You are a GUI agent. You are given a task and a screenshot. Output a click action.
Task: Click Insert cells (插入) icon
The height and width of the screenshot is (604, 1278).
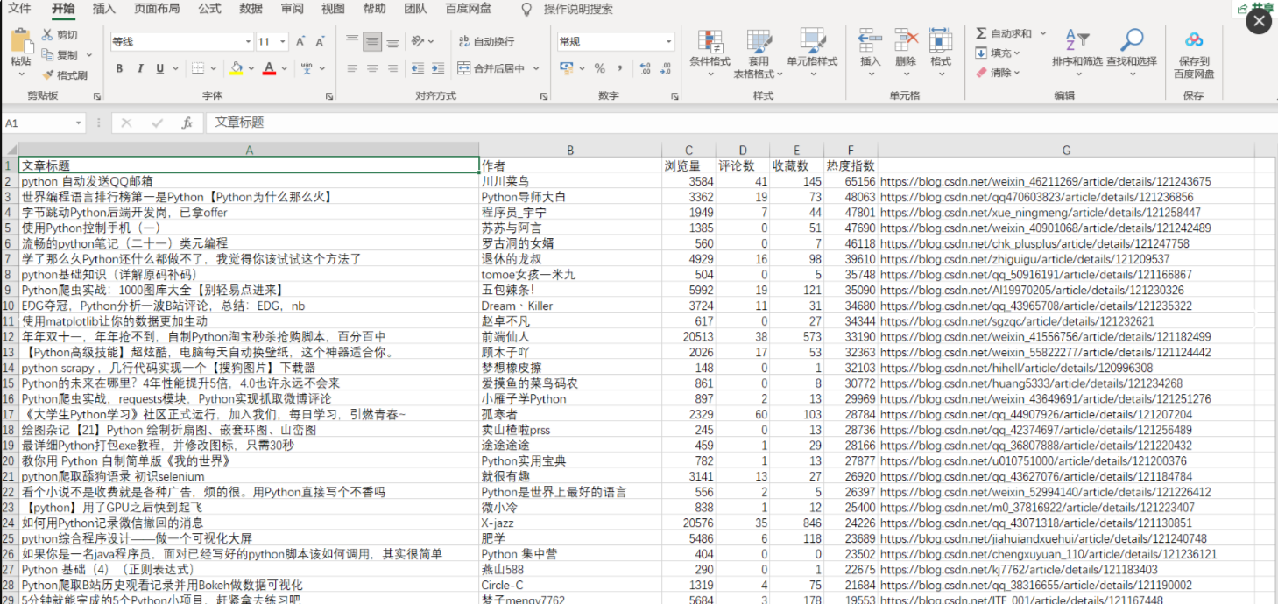(x=870, y=40)
